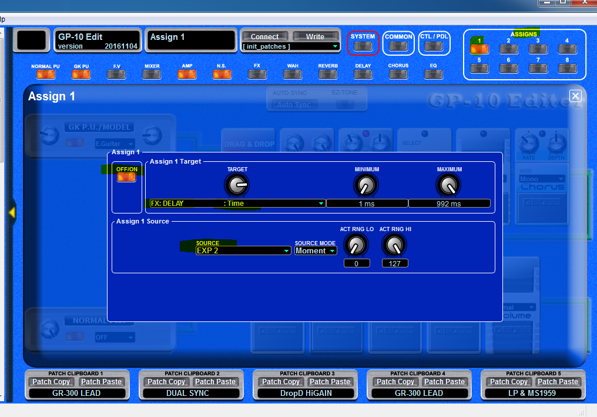Select Assign slot 6

click(509, 69)
